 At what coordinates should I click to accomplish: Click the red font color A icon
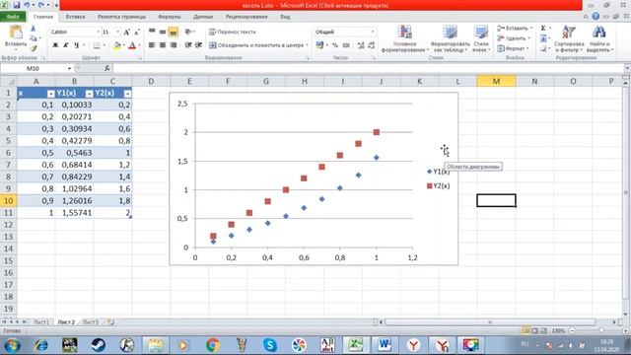(x=132, y=45)
